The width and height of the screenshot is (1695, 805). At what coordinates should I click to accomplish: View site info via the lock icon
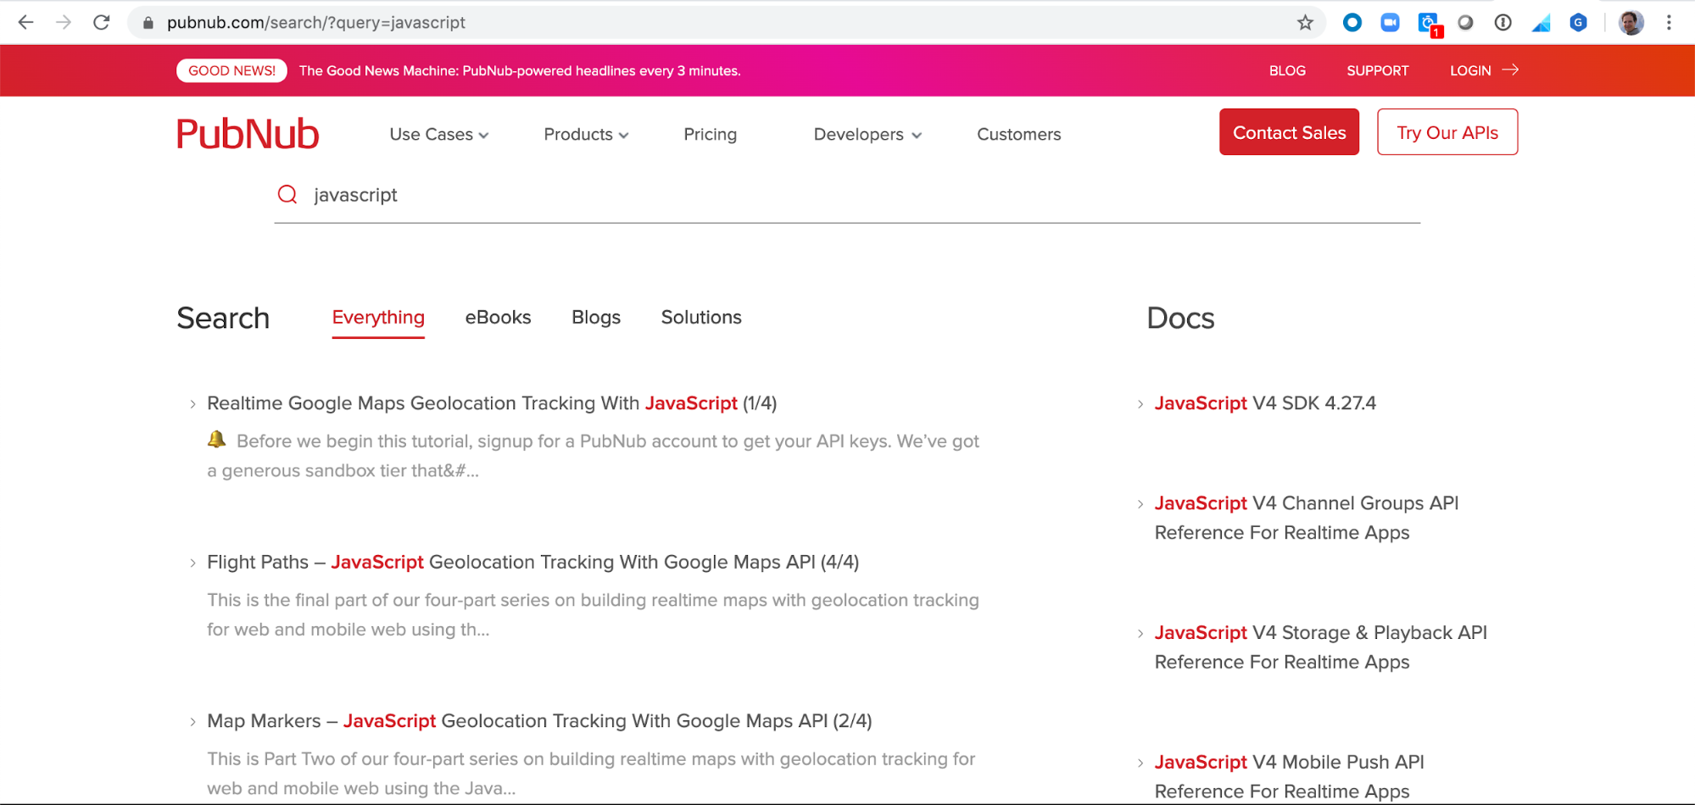(148, 23)
